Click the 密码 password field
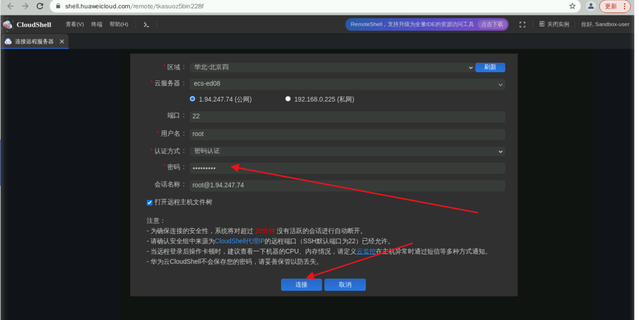 pyautogui.click(x=347, y=168)
